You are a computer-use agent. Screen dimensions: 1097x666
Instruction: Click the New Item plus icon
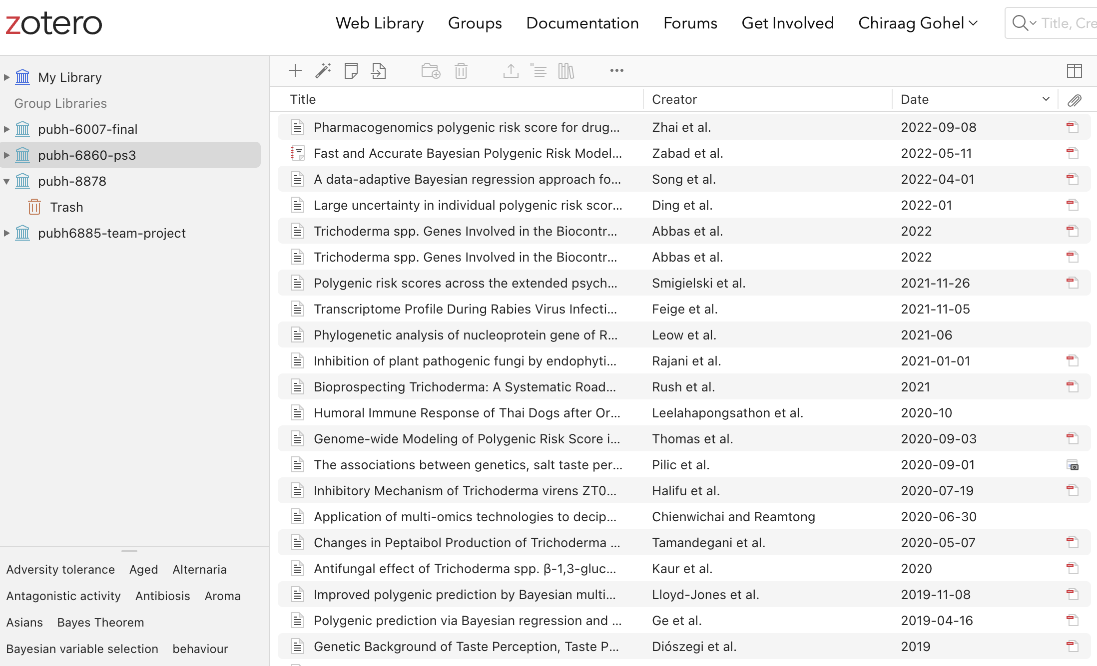click(295, 70)
